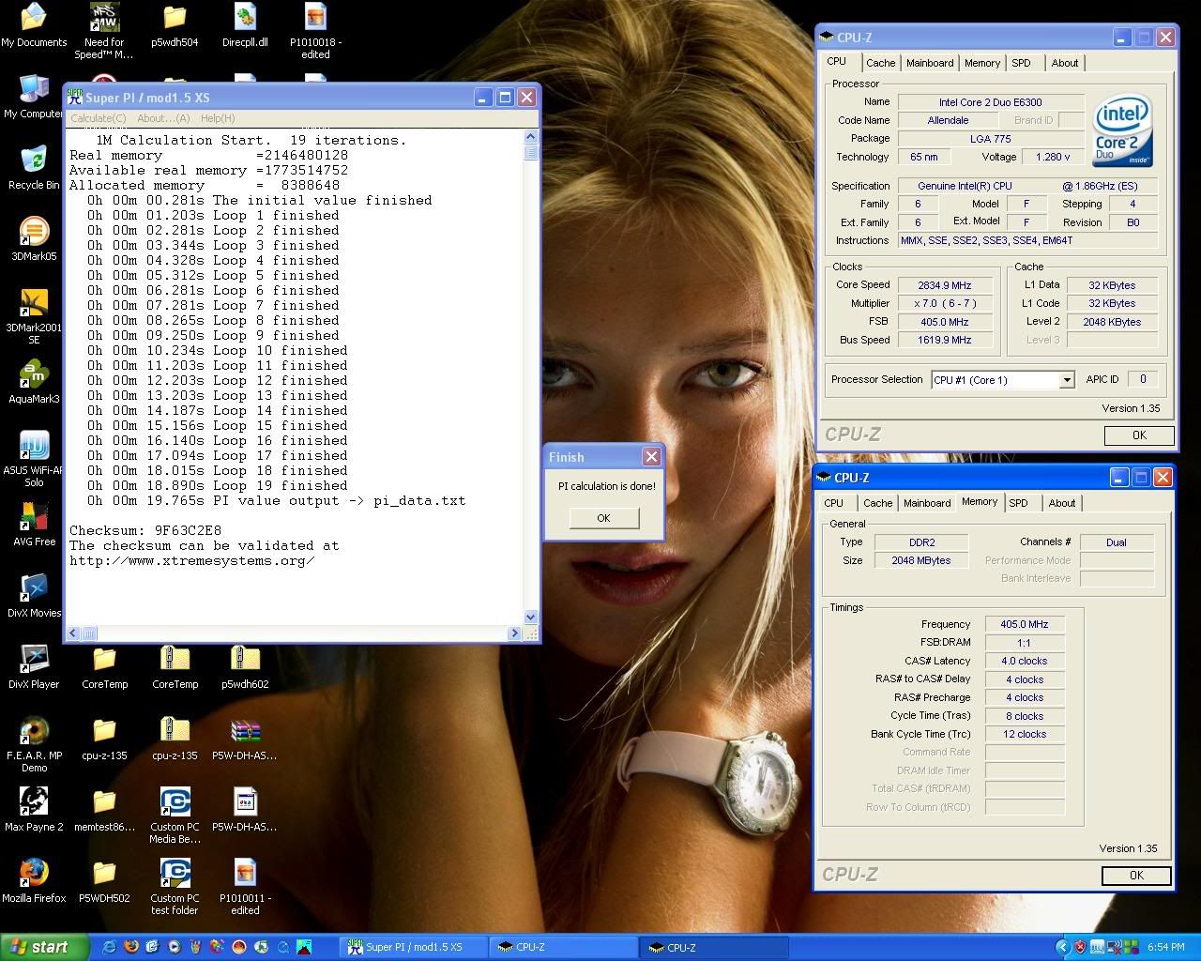The image size is (1201, 961).
Task: Open the Calculate(C) menu in Super PI
Action: (x=99, y=118)
